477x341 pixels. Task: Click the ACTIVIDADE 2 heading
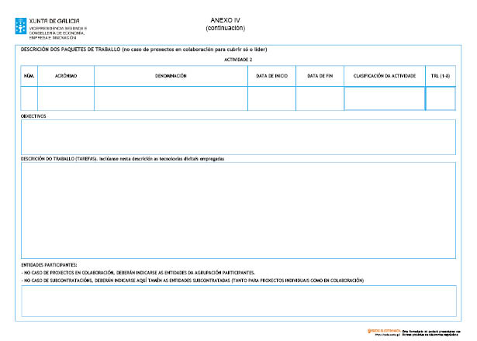(x=238, y=60)
